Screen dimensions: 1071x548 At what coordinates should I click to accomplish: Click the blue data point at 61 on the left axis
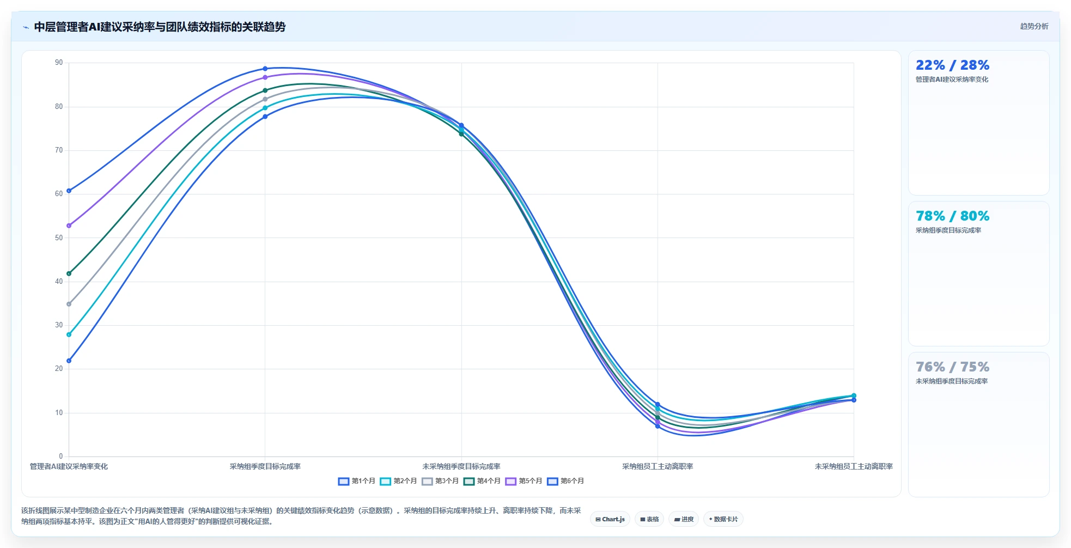(x=69, y=191)
